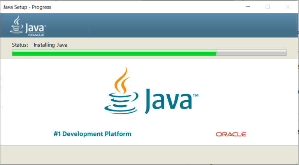Minimize the Java Setup window
299x165 pixels.
point(248,7)
